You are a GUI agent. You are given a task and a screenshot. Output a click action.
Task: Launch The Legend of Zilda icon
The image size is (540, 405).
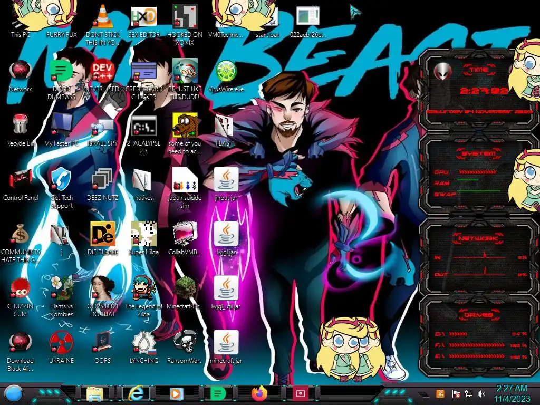tap(143, 297)
